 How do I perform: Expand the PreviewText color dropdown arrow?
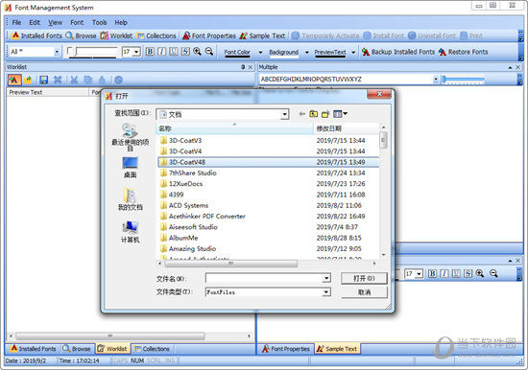pyautogui.click(x=353, y=53)
